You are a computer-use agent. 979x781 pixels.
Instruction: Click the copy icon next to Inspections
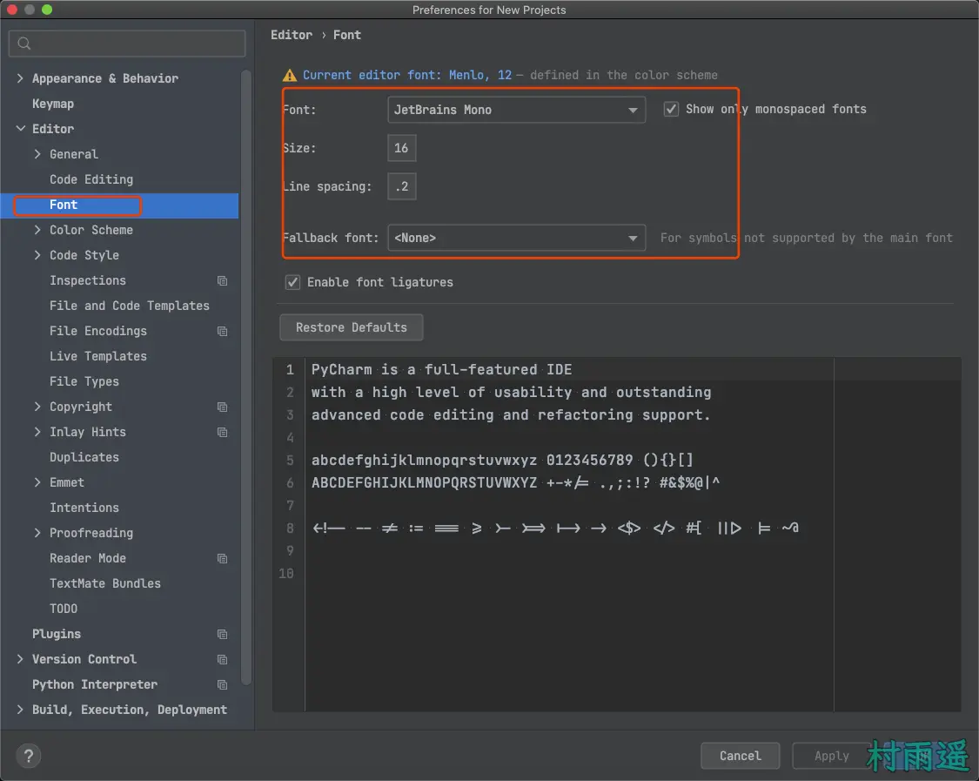pyautogui.click(x=222, y=281)
